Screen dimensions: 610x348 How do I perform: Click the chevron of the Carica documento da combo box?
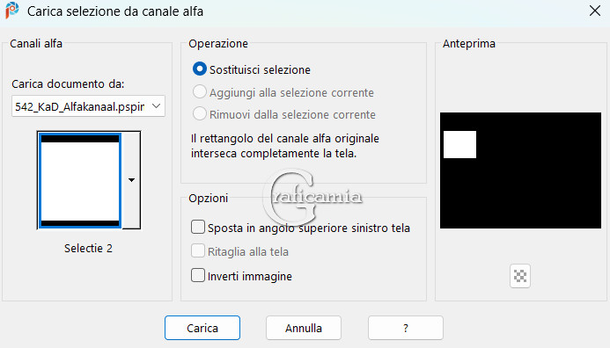pyautogui.click(x=157, y=106)
